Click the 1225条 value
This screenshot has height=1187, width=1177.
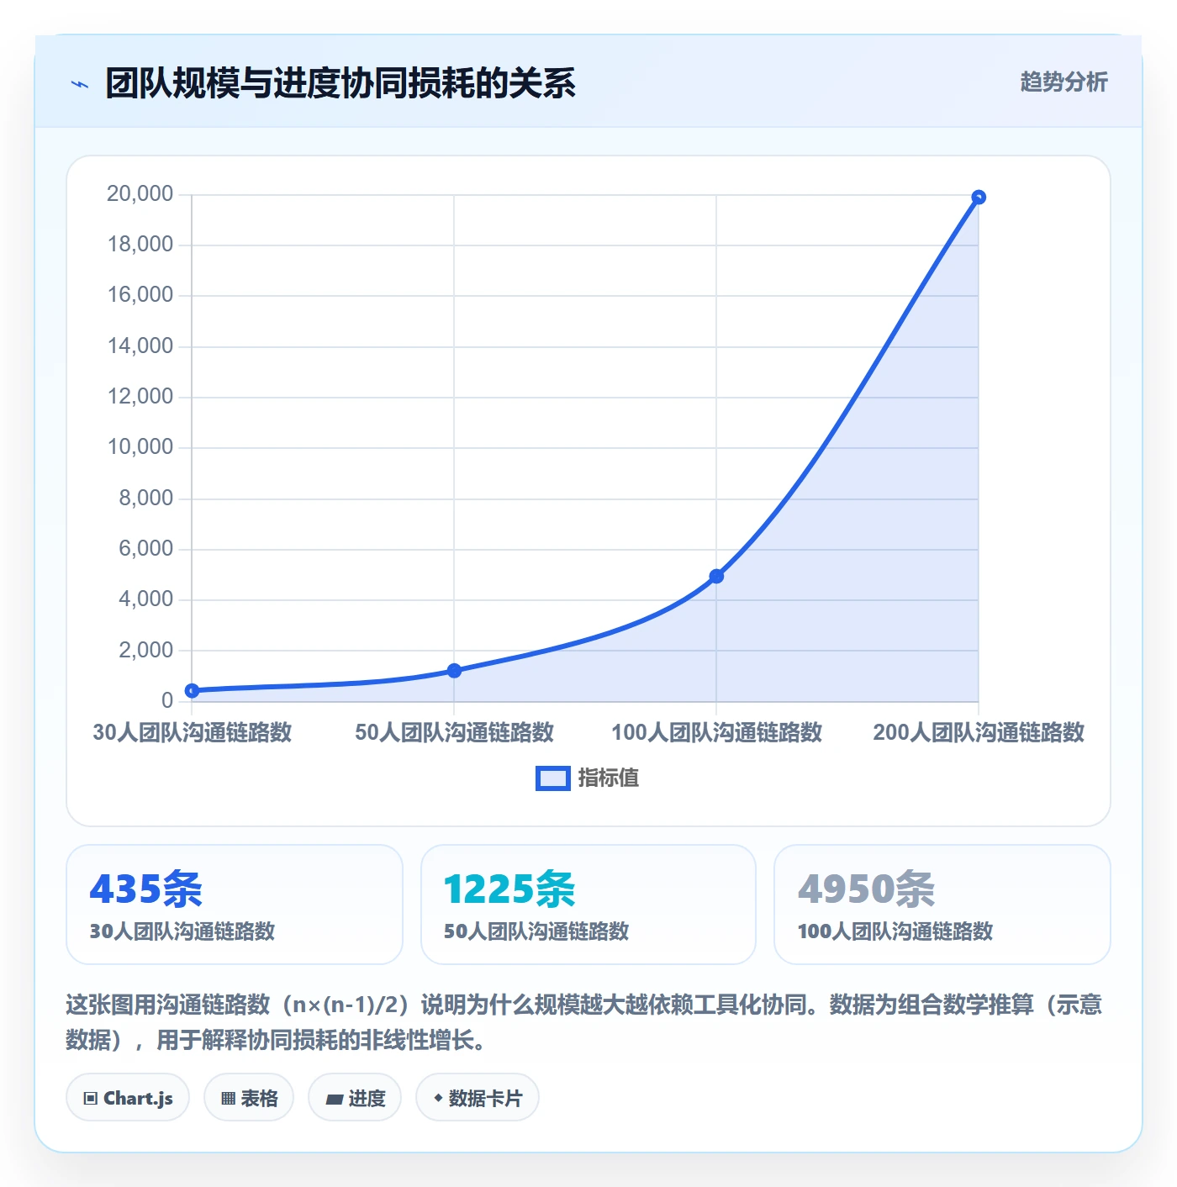(509, 889)
